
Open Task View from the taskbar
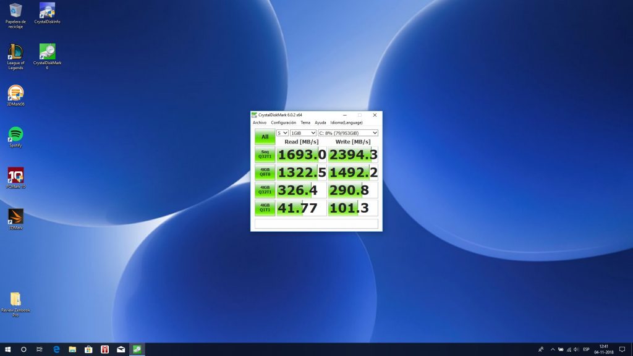click(39, 349)
